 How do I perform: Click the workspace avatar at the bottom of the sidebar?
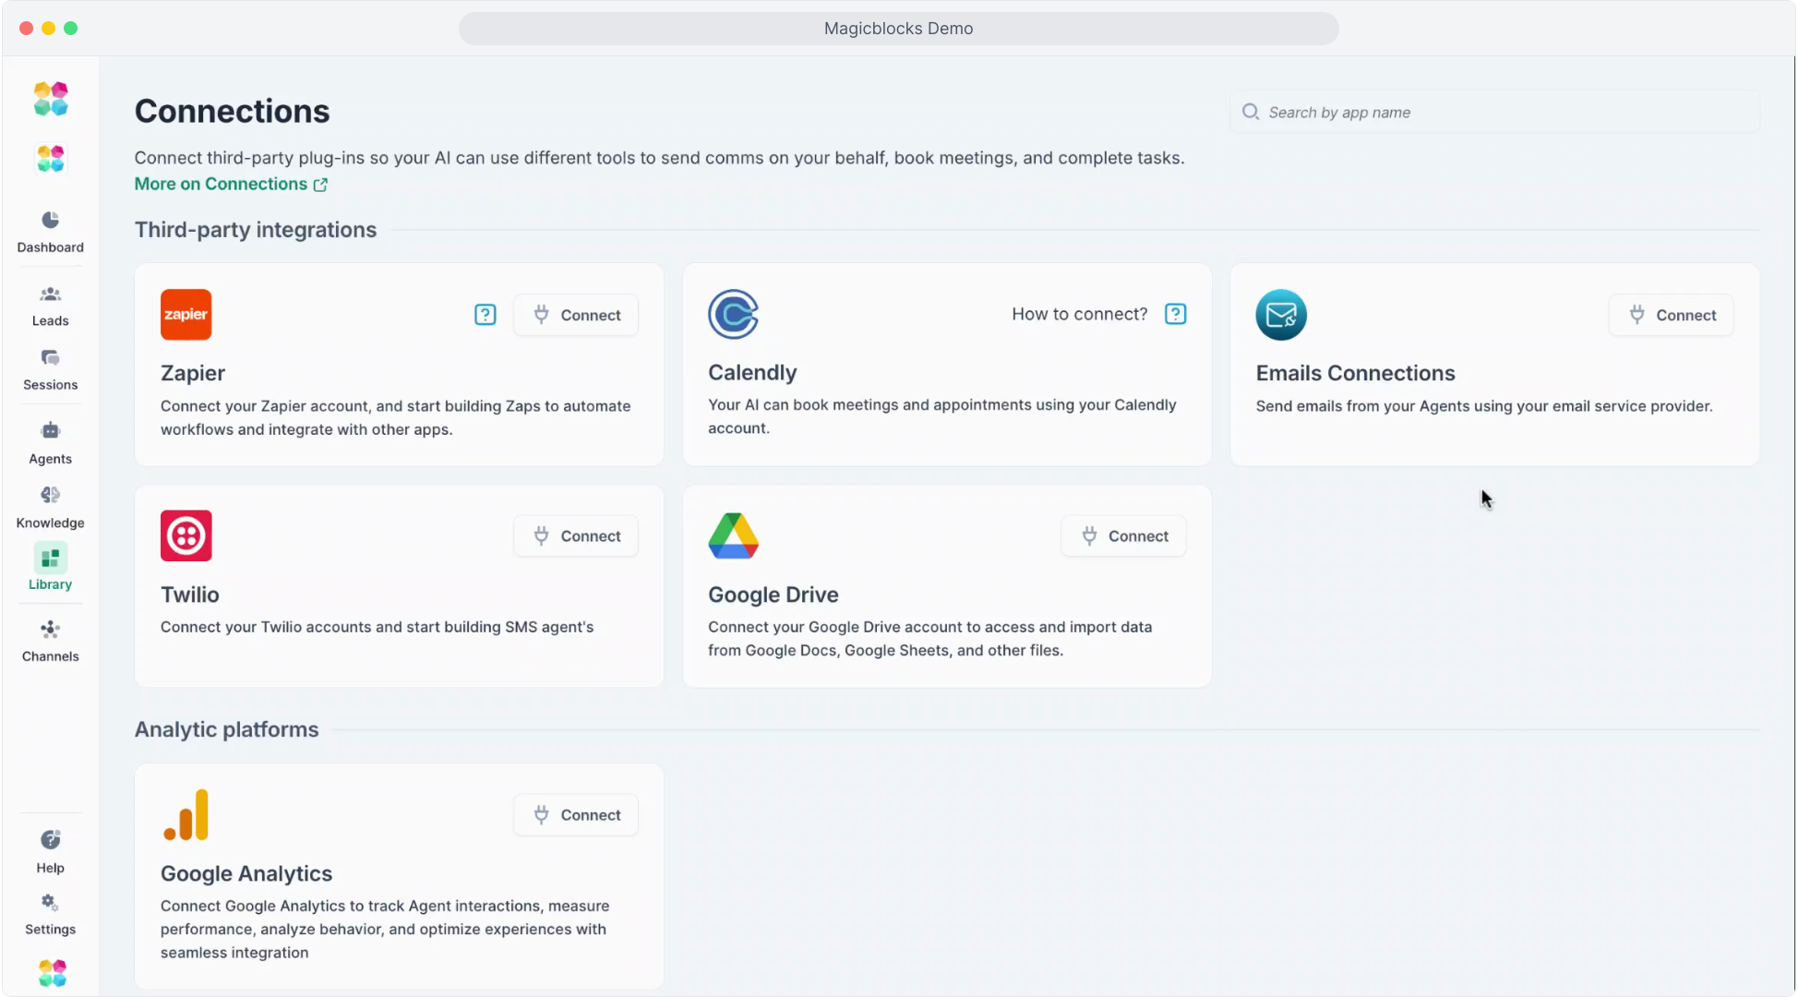pos(52,972)
